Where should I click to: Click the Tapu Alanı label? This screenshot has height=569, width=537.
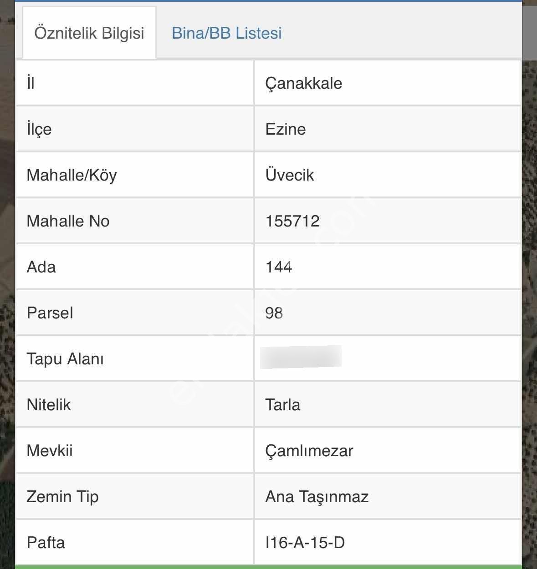65,358
